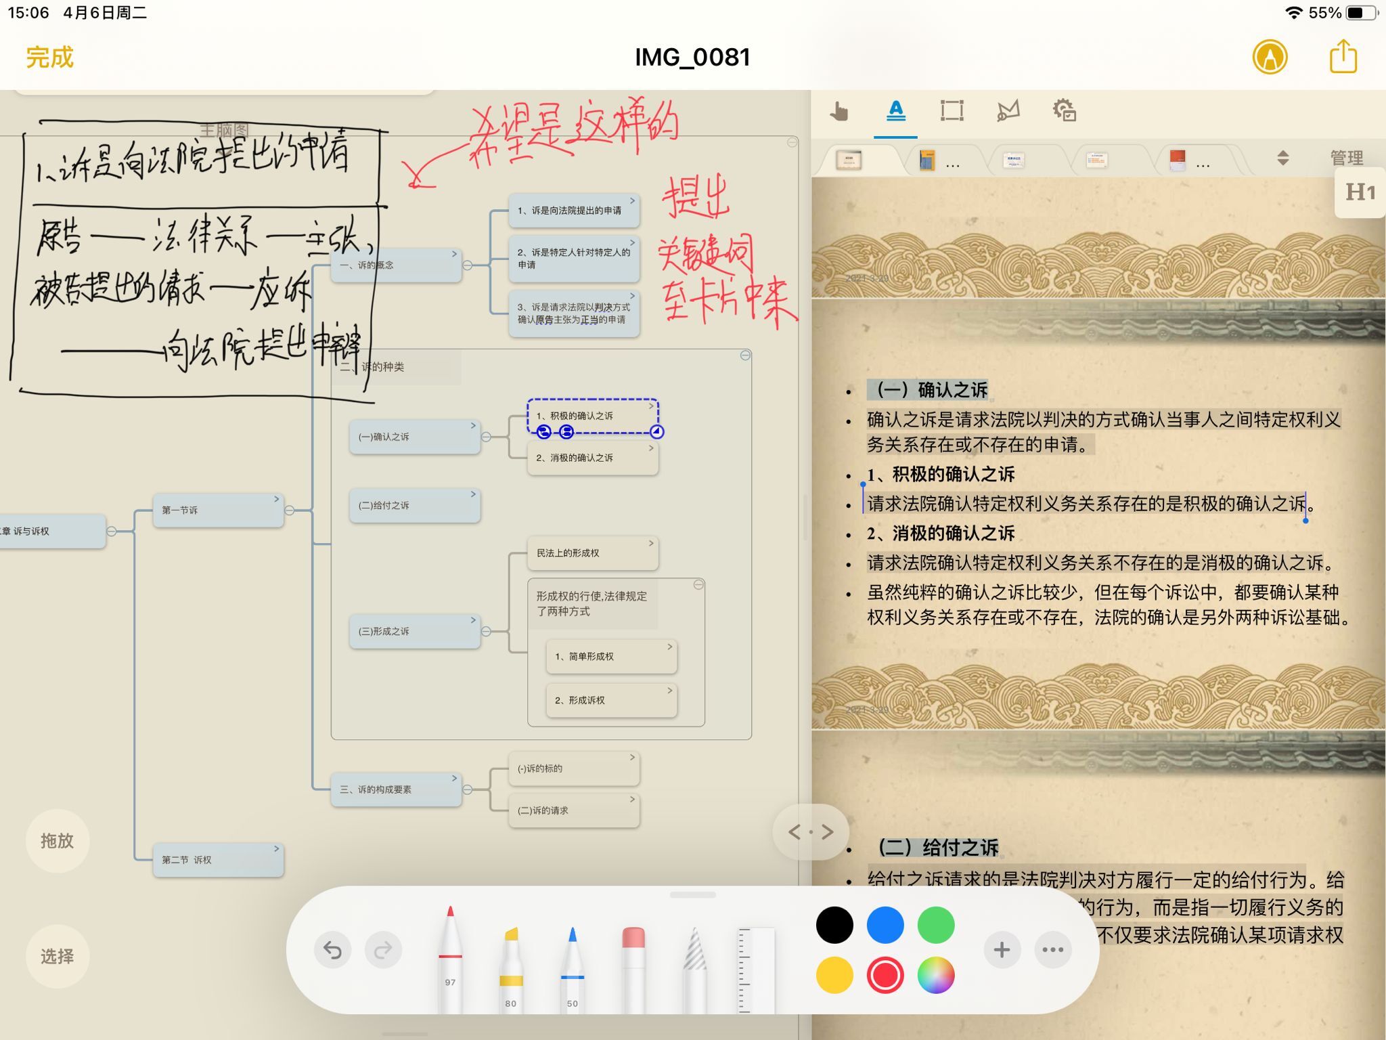The width and height of the screenshot is (1386, 1040).
Task: Open the 管理 manage menu
Action: (1346, 158)
